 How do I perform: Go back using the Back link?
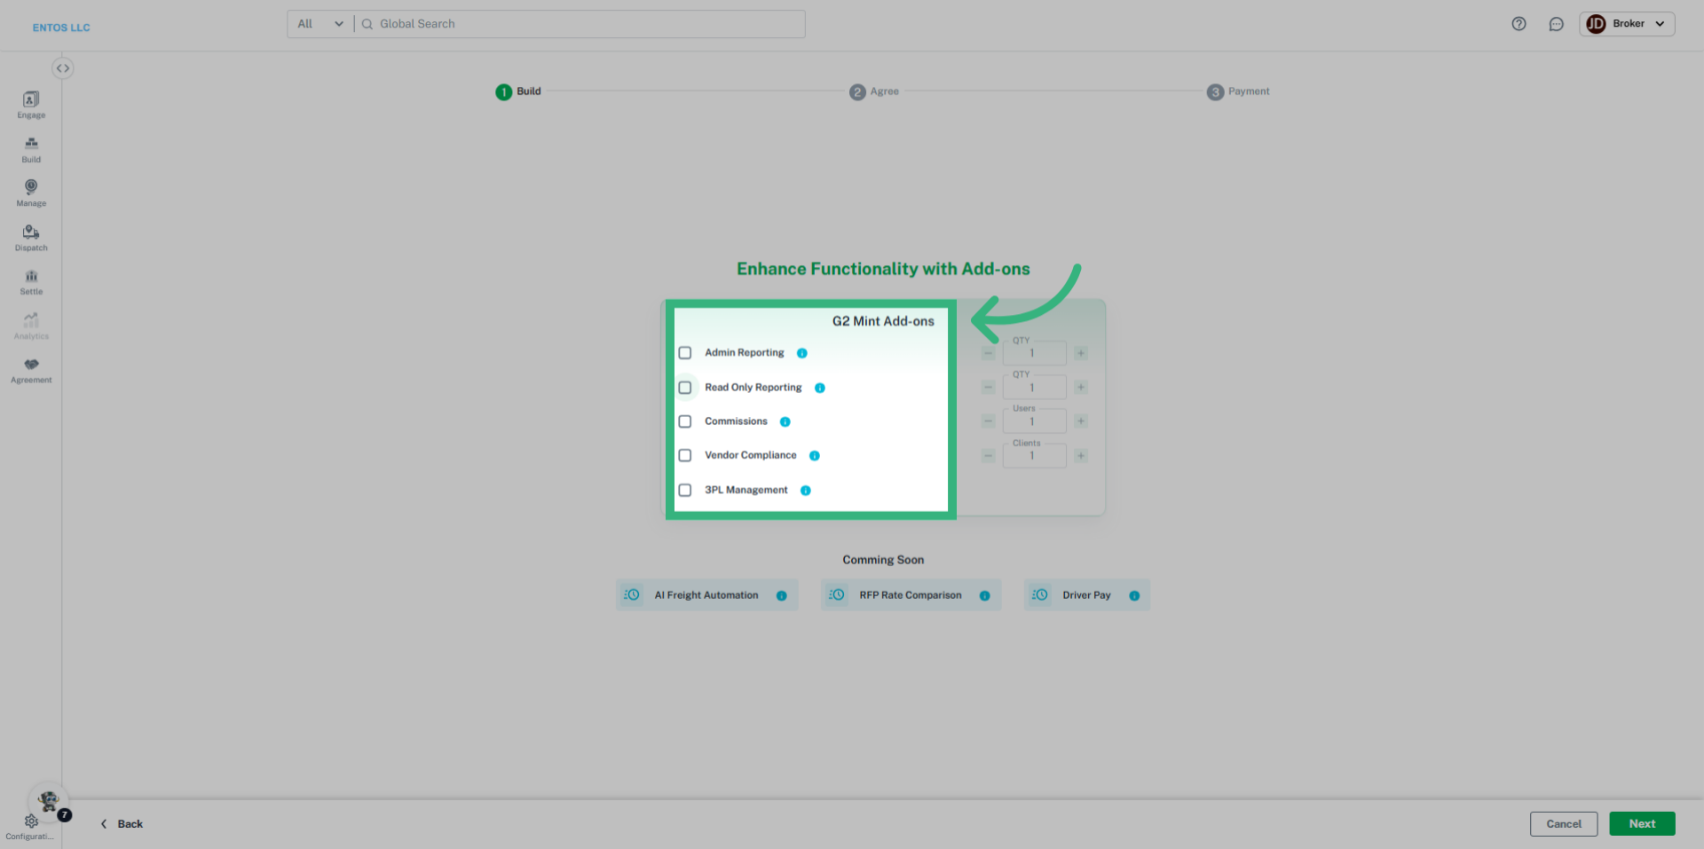pos(122,823)
